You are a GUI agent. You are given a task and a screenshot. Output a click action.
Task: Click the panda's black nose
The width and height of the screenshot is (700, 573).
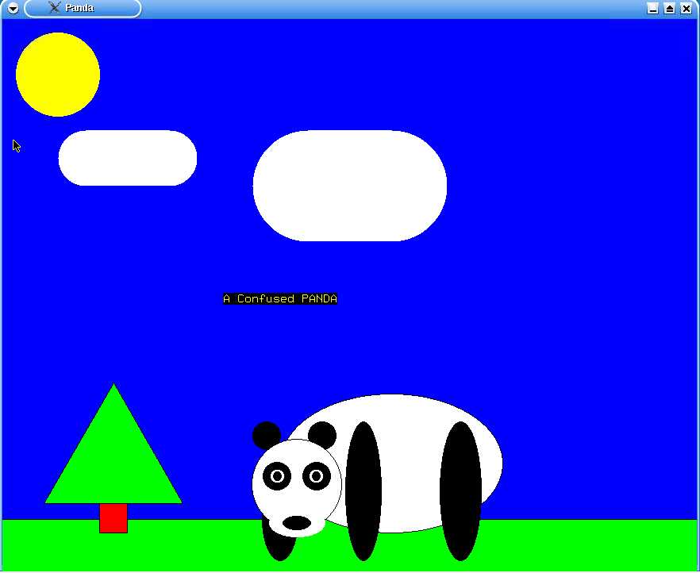(x=297, y=523)
